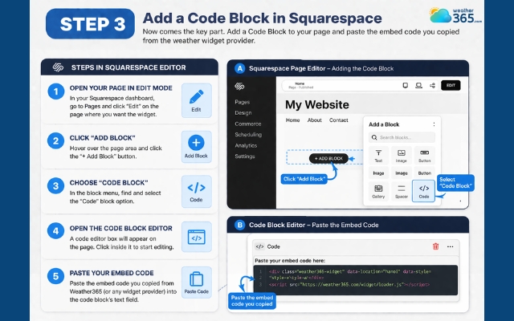Click inside the dark embed code text area
The width and height of the screenshot is (514, 321).
pos(355,280)
